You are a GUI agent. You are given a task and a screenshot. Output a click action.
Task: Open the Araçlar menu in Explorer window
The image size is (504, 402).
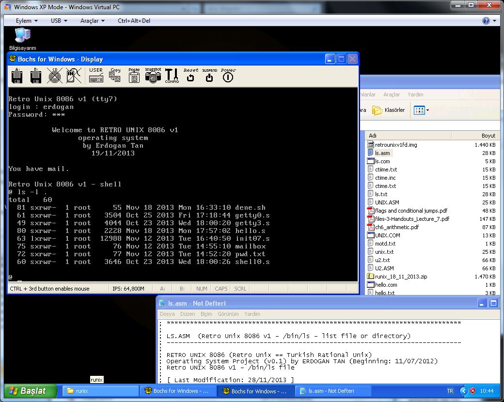coord(392,94)
